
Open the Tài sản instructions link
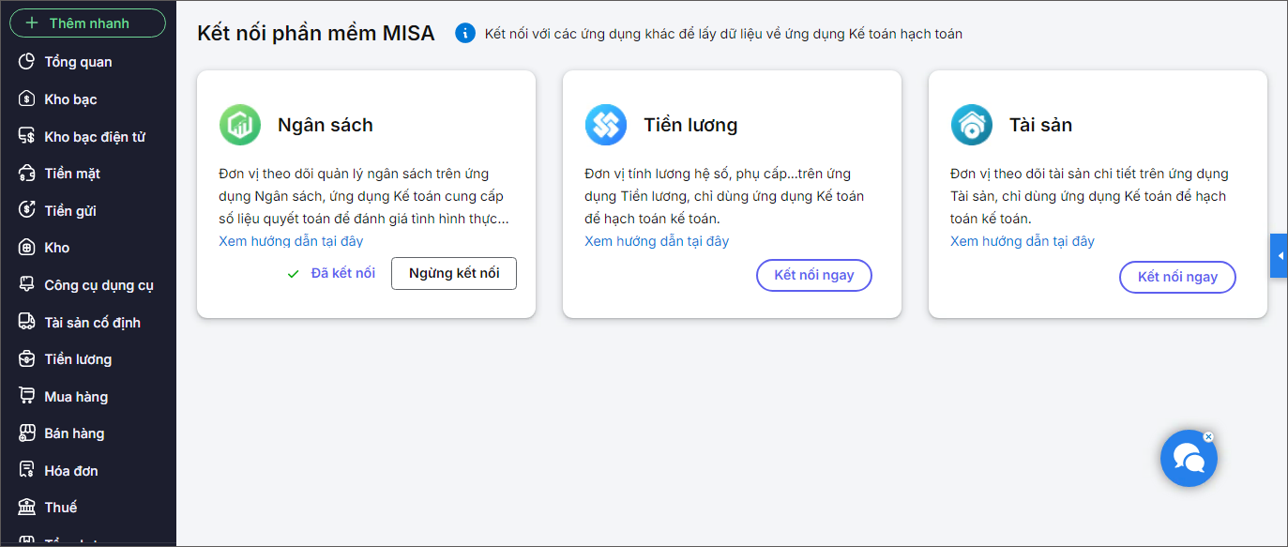coord(1023,241)
